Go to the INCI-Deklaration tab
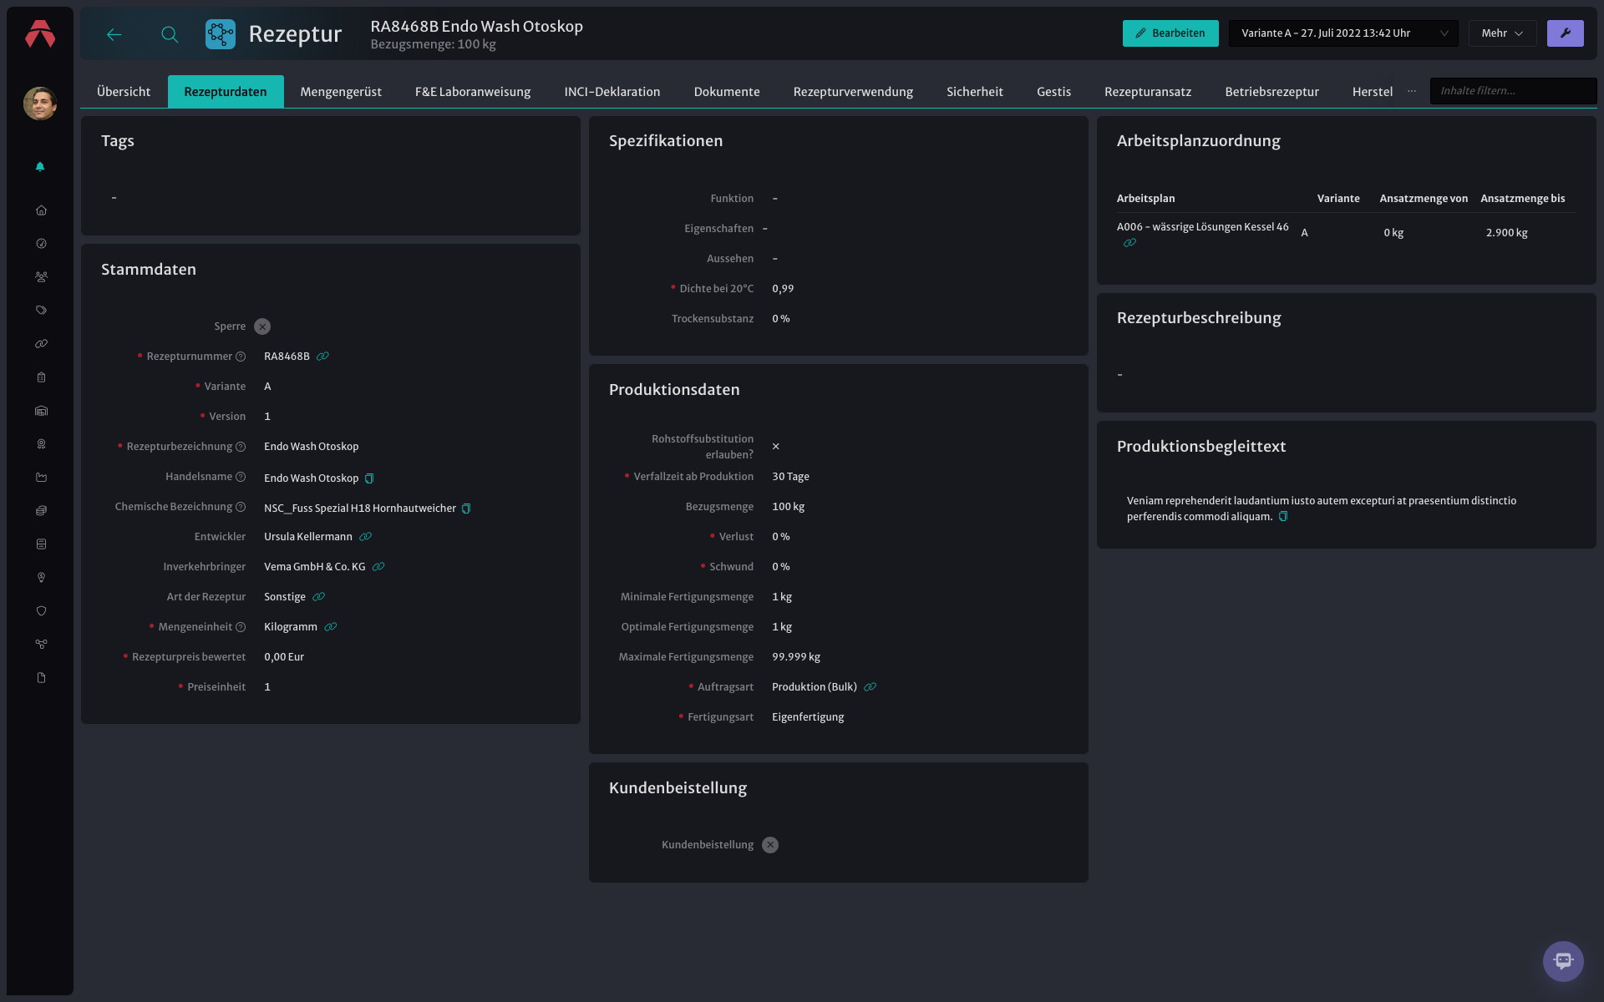Image resolution: width=1604 pixels, height=1002 pixels. tap(612, 92)
